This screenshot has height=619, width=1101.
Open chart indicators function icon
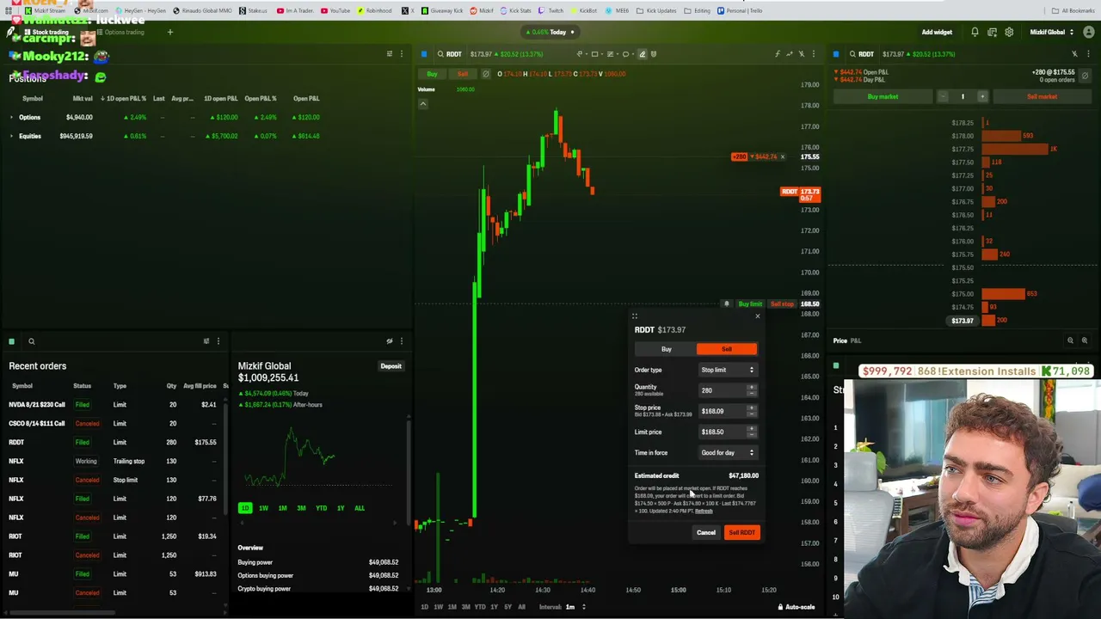point(778,54)
